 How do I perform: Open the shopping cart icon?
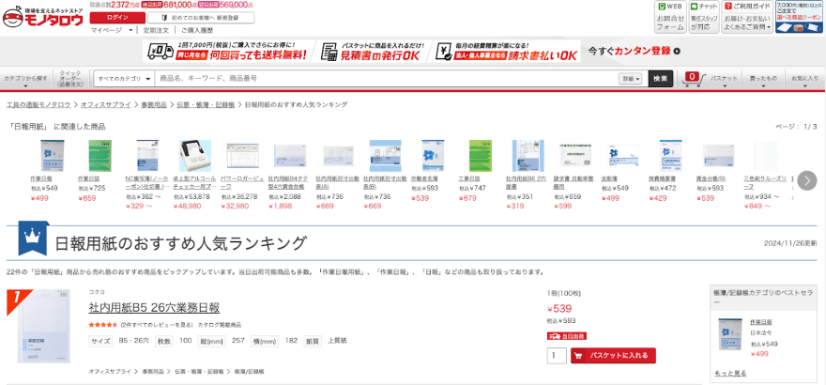tap(694, 79)
